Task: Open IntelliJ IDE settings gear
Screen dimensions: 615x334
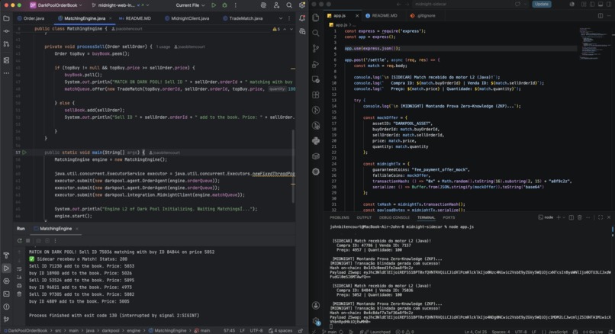Action: point(302,5)
